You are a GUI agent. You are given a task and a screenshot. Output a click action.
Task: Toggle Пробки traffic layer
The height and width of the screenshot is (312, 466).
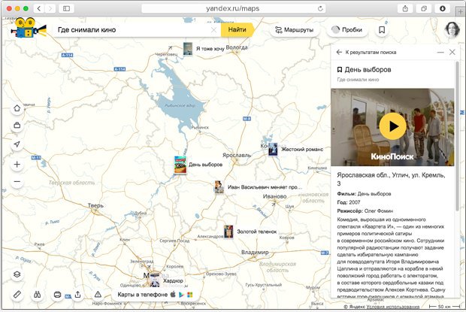point(346,30)
